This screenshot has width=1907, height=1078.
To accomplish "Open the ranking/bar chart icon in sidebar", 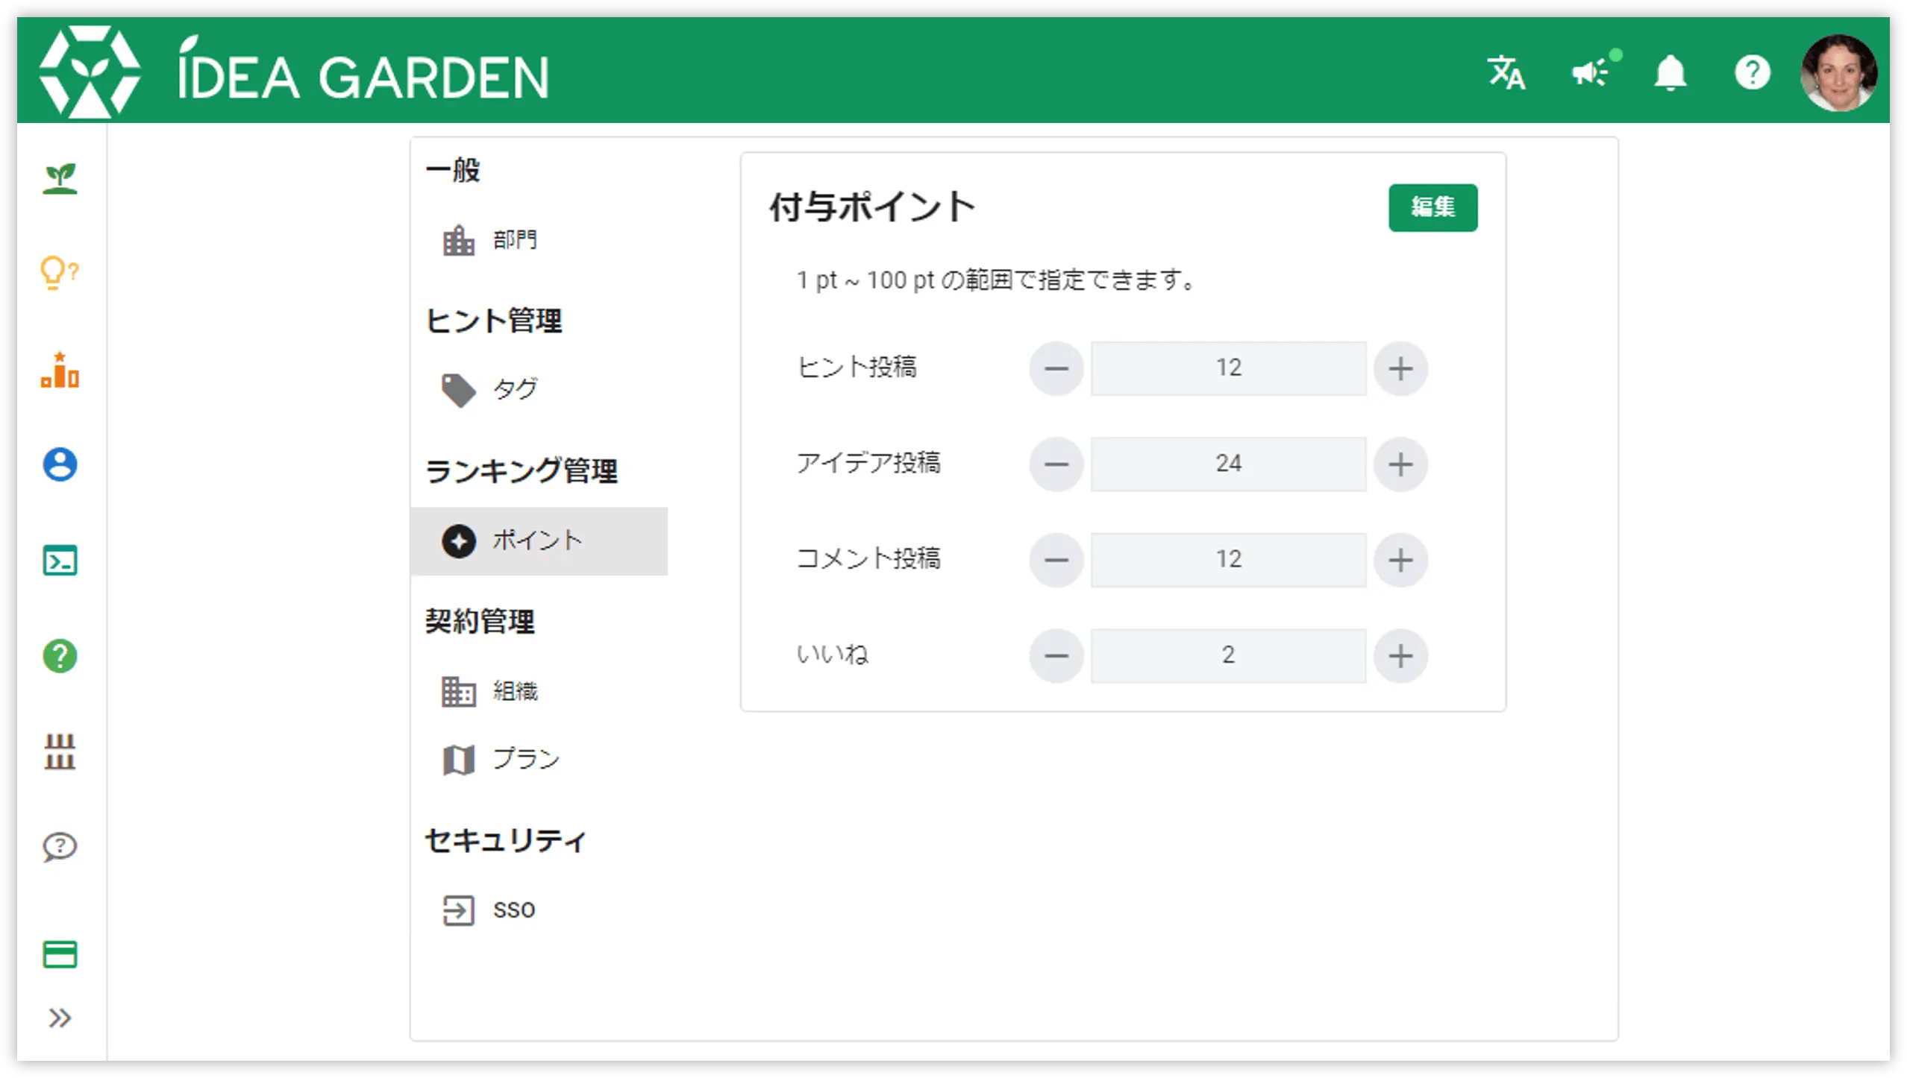I will [x=62, y=369].
